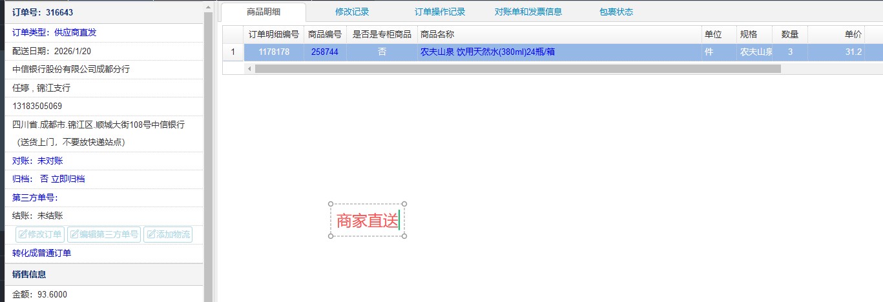Screen dimensions: 883x302
Task: Open product name 农夫山泉 饮用天然水 link
Action: [487, 52]
